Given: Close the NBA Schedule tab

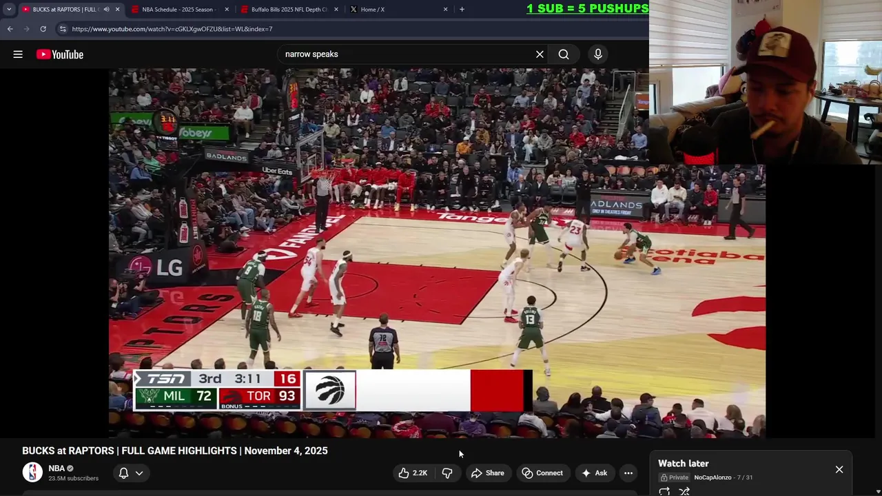Looking at the screenshot, I should tap(227, 10).
